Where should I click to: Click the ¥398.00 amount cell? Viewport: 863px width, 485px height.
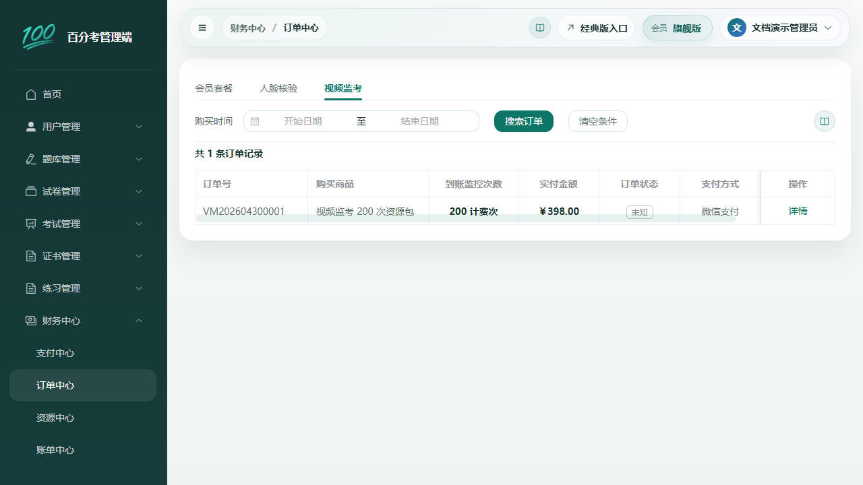[x=559, y=212]
